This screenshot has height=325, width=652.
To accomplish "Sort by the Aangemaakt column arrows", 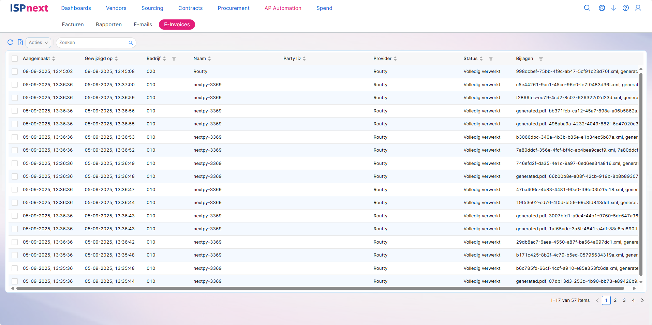I will [54, 59].
